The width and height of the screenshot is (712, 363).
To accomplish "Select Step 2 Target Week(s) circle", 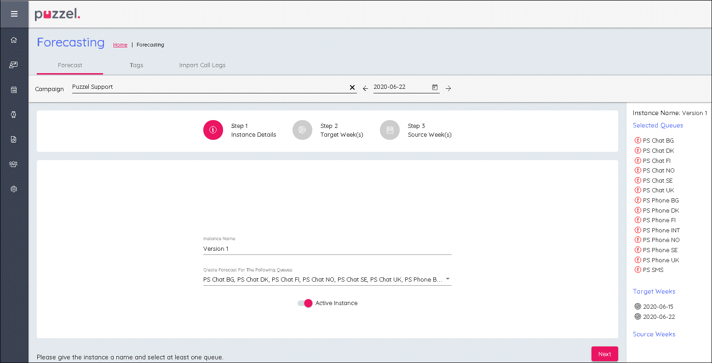I will click(302, 130).
